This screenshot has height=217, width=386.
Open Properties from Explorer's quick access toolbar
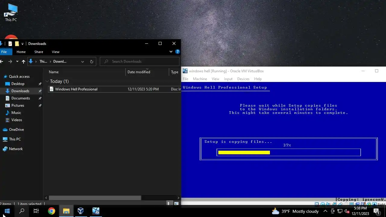click(10, 44)
